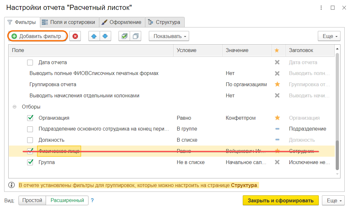Viewport: 352px width, 210px height.
Task: Click the scrollbar up arrow
Action: coord(337,49)
